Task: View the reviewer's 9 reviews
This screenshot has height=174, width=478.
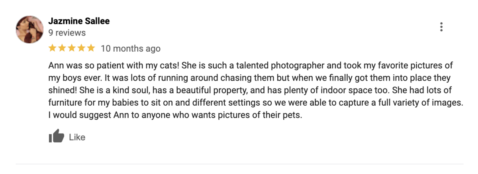Action: pyautogui.click(x=67, y=33)
